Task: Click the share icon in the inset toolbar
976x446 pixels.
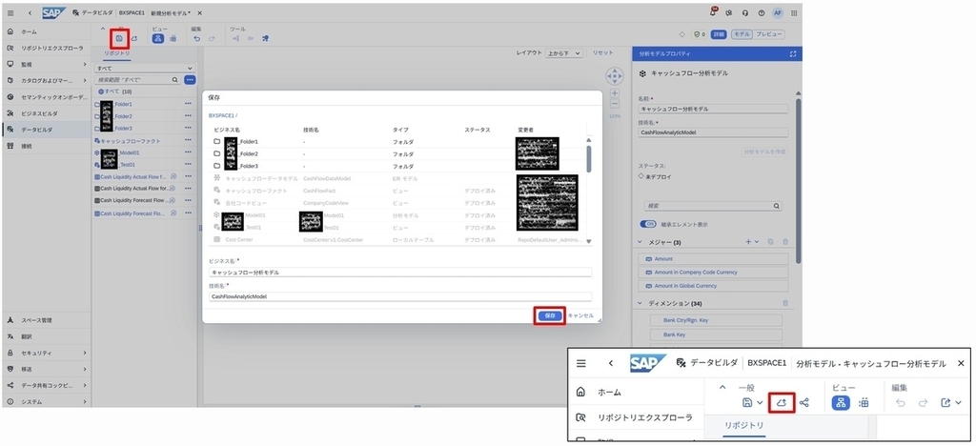Action: point(804,402)
